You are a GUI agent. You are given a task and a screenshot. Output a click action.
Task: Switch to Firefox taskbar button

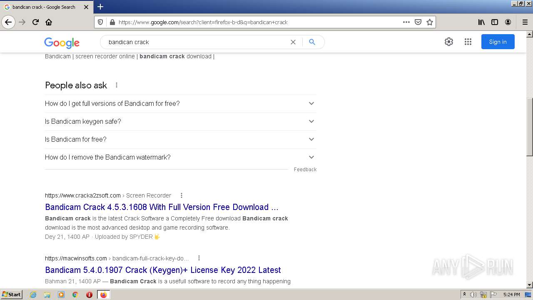103,295
